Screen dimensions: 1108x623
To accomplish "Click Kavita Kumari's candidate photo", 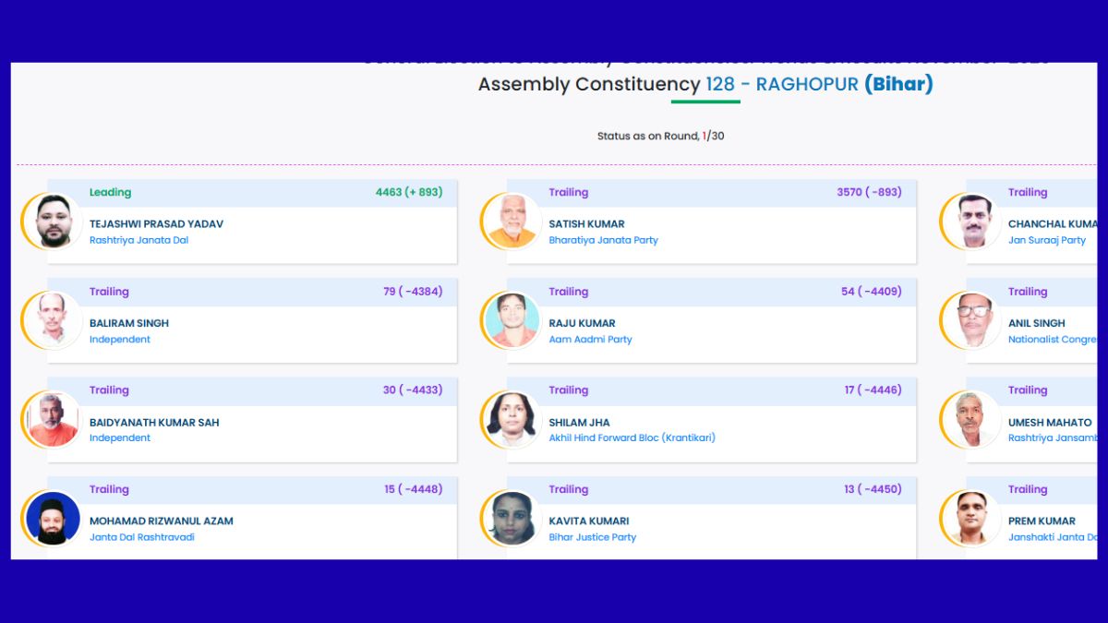I will point(512,519).
